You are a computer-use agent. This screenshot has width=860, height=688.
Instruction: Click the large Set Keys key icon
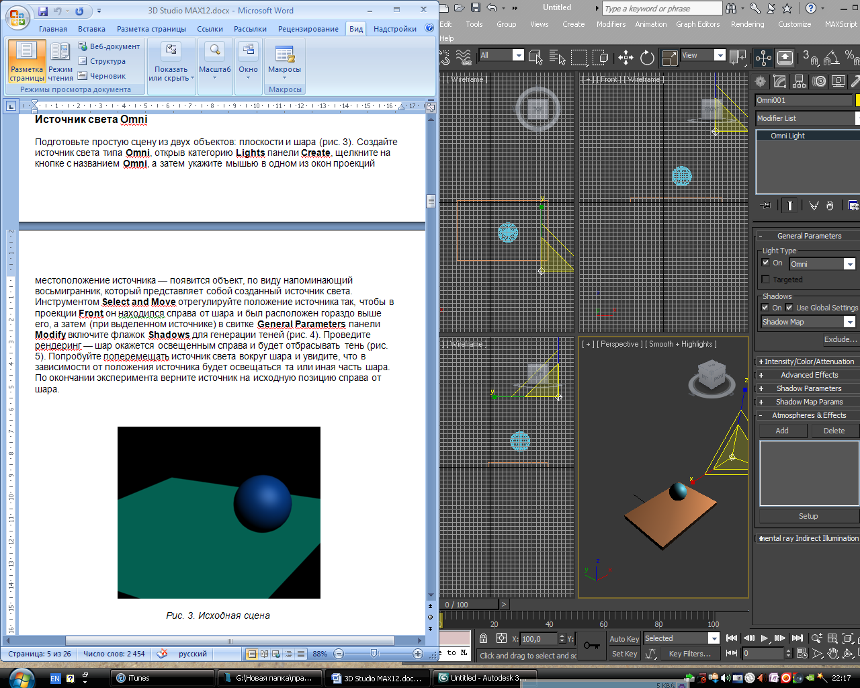[x=591, y=646]
